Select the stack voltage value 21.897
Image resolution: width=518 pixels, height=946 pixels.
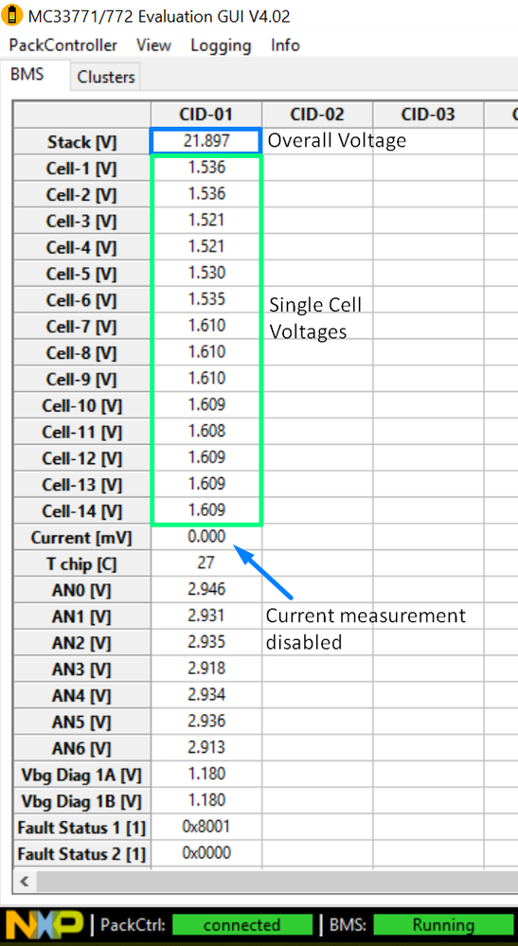[206, 141]
